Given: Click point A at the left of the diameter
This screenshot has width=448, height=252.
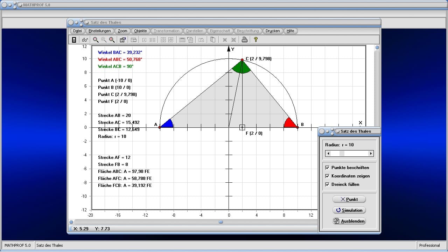Looking at the screenshot, I should click(160, 127).
